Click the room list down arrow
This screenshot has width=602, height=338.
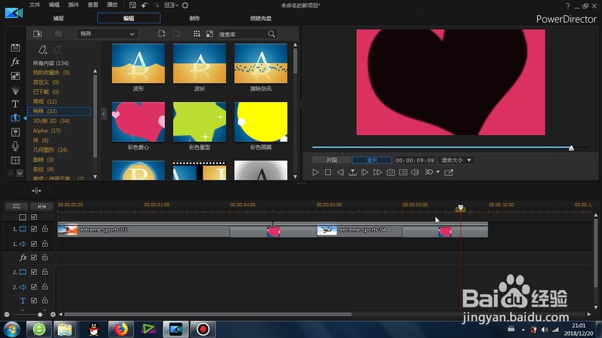click(x=20, y=173)
